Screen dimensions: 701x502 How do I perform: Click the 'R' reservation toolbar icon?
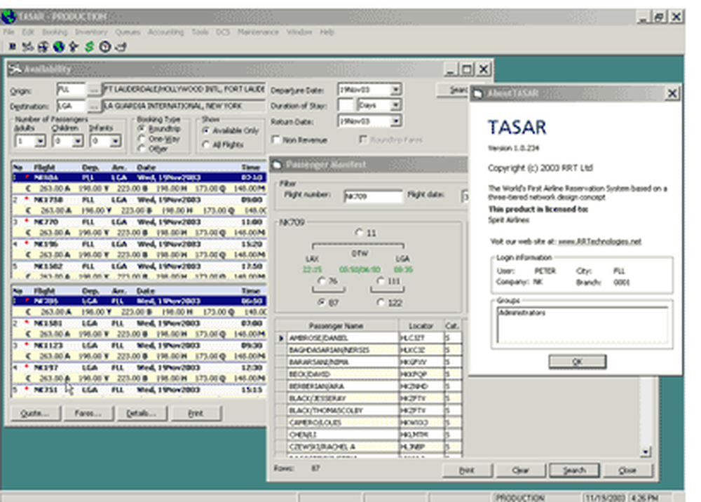tap(13, 46)
